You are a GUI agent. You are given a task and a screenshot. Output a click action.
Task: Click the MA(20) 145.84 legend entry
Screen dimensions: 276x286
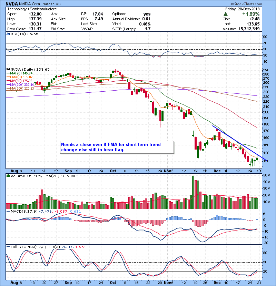[20, 73]
